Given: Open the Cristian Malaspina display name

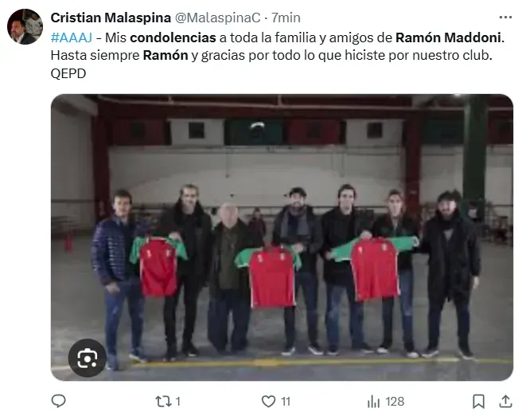Looking at the screenshot, I should pos(111,18).
